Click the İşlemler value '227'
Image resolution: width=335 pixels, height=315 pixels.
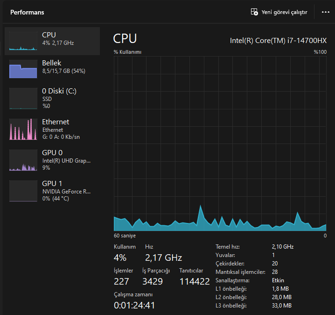(x=121, y=281)
